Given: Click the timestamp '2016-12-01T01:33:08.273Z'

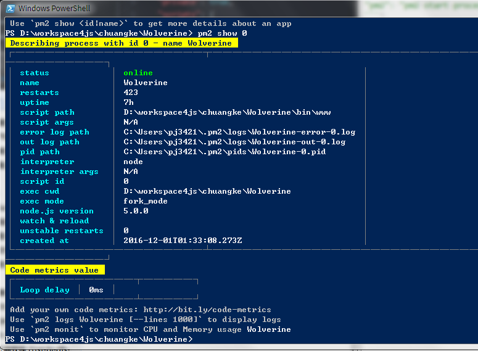Looking at the screenshot, I should pos(183,241).
